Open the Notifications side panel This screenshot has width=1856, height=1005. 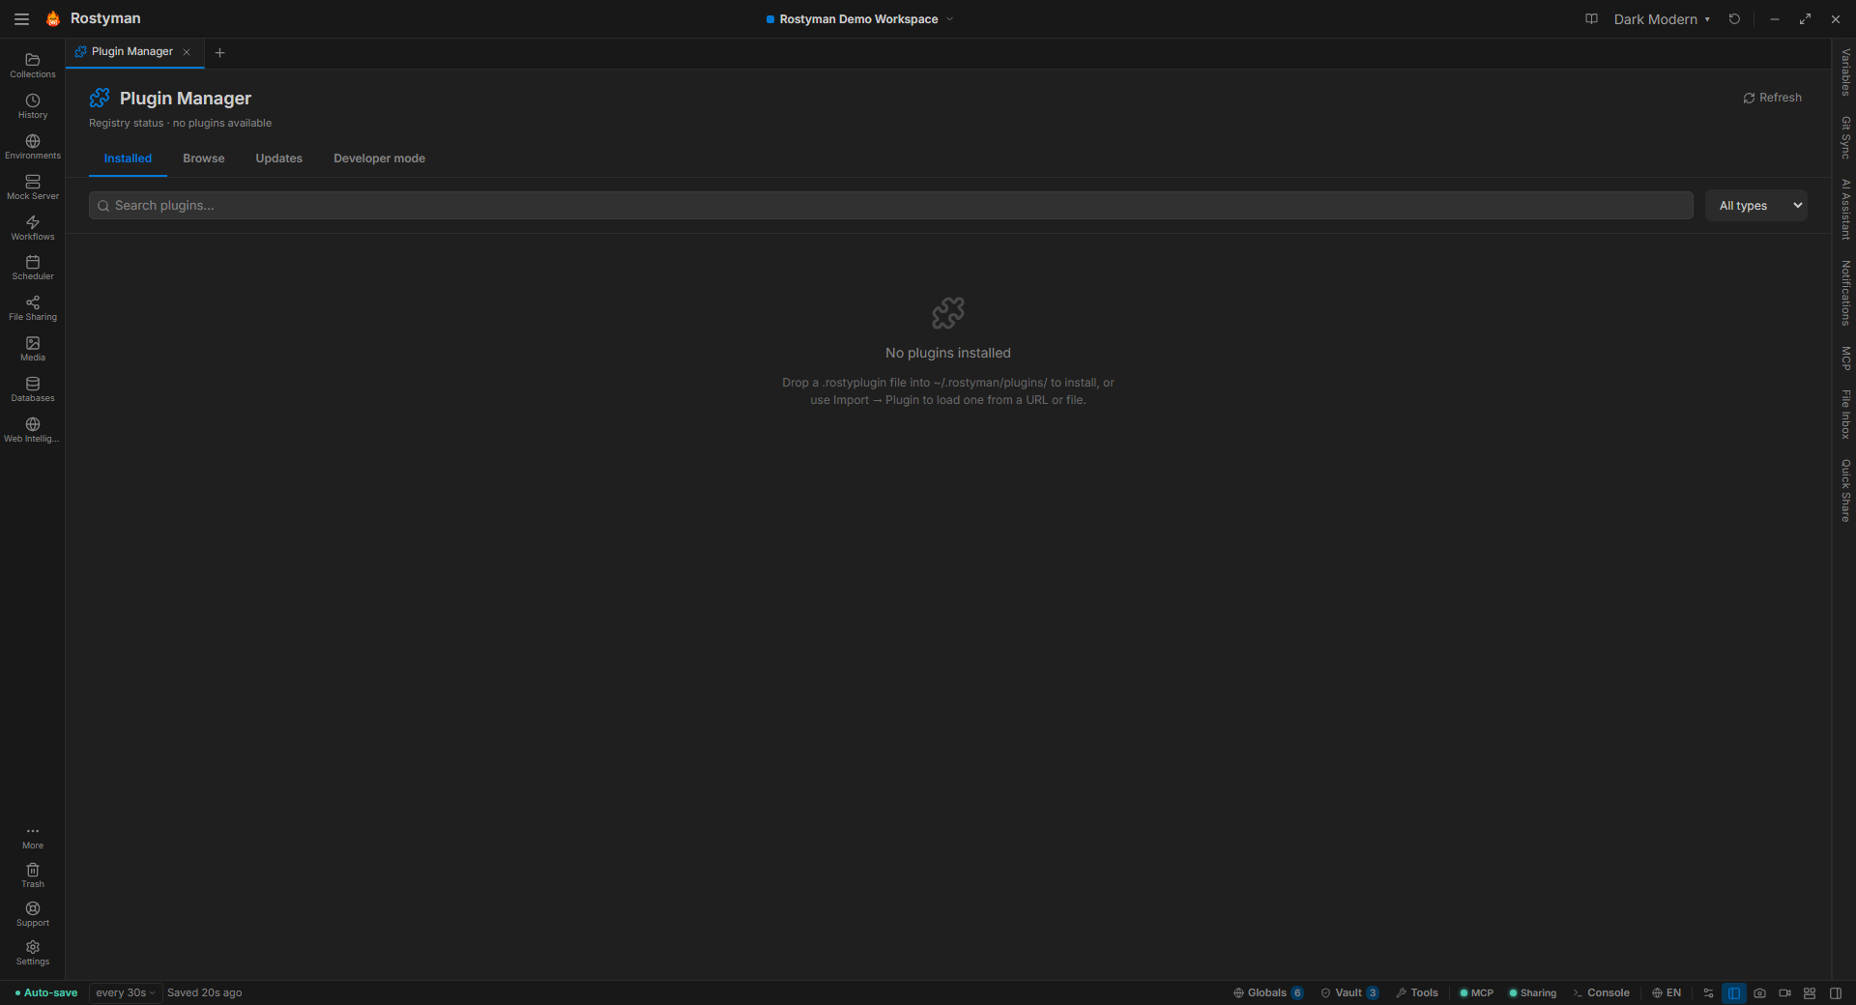point(1845,293)
